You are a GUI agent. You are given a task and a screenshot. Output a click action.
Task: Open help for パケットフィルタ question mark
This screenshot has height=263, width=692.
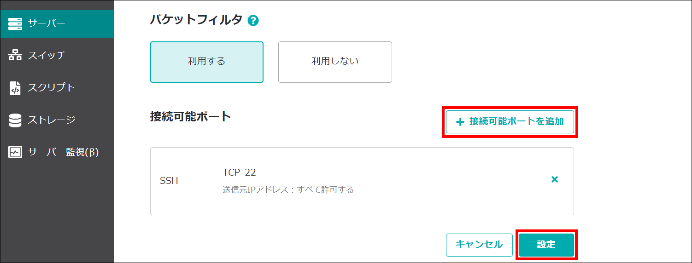click(x=253, y=20)
